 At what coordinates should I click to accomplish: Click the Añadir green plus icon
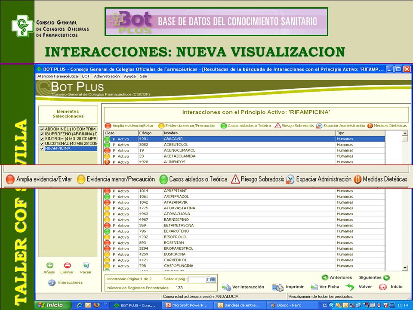[50, 266]
